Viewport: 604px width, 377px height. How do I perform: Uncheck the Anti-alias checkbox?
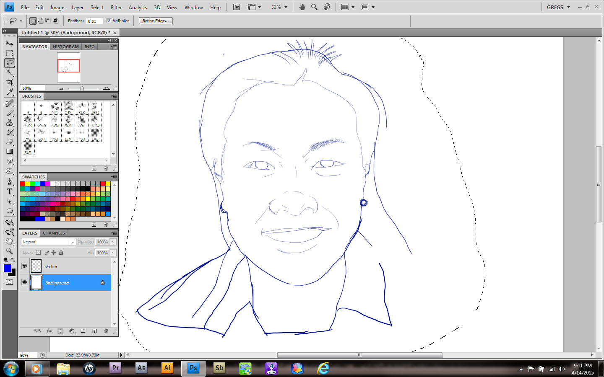point(109,21)
